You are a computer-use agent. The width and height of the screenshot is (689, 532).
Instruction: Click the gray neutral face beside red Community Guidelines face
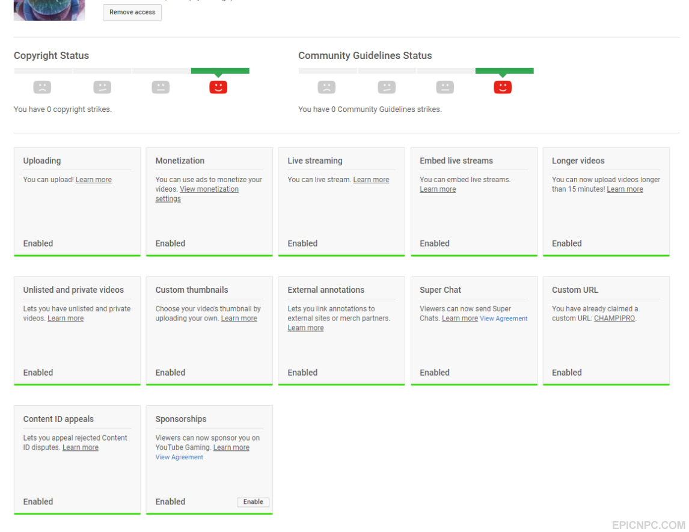(x=445, y=87)
